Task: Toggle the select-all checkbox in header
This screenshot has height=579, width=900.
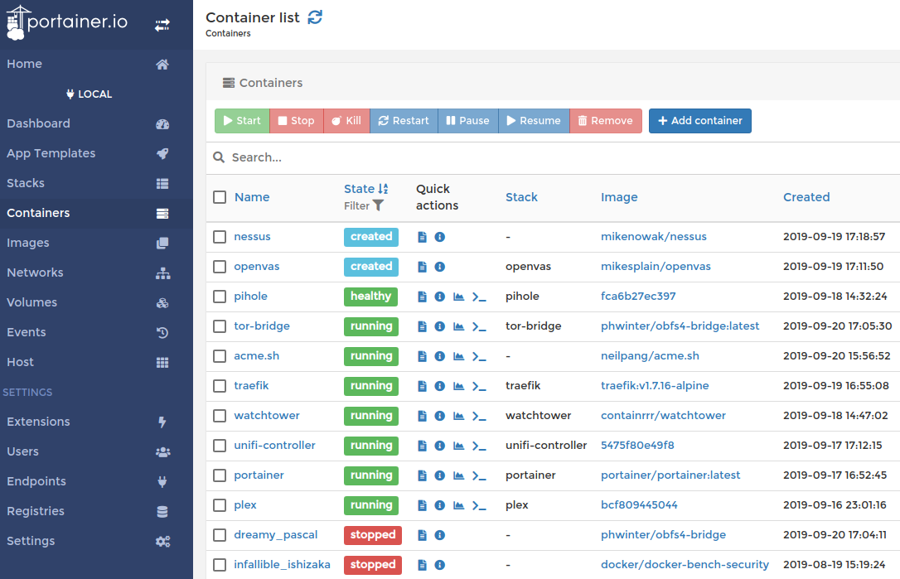Action: 220,197
